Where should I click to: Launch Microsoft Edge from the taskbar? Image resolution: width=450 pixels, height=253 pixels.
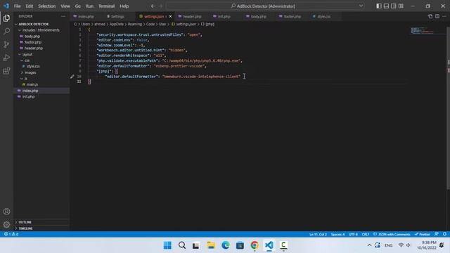click(x=226, y=245)
